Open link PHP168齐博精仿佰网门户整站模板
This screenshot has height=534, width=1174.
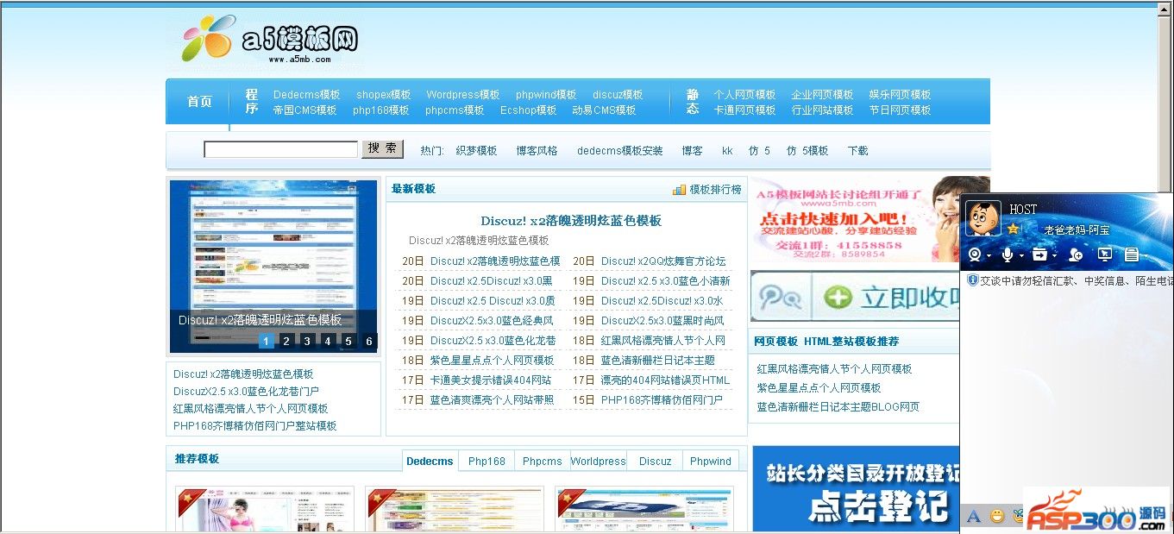click(254, 426)
